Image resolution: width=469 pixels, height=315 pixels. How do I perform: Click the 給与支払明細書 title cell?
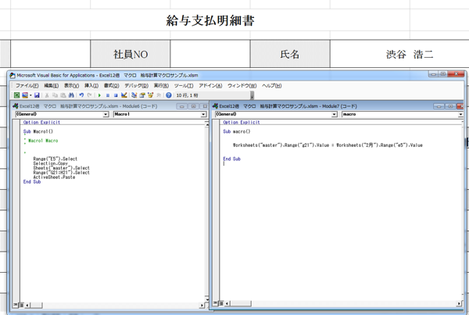[210, 20]
